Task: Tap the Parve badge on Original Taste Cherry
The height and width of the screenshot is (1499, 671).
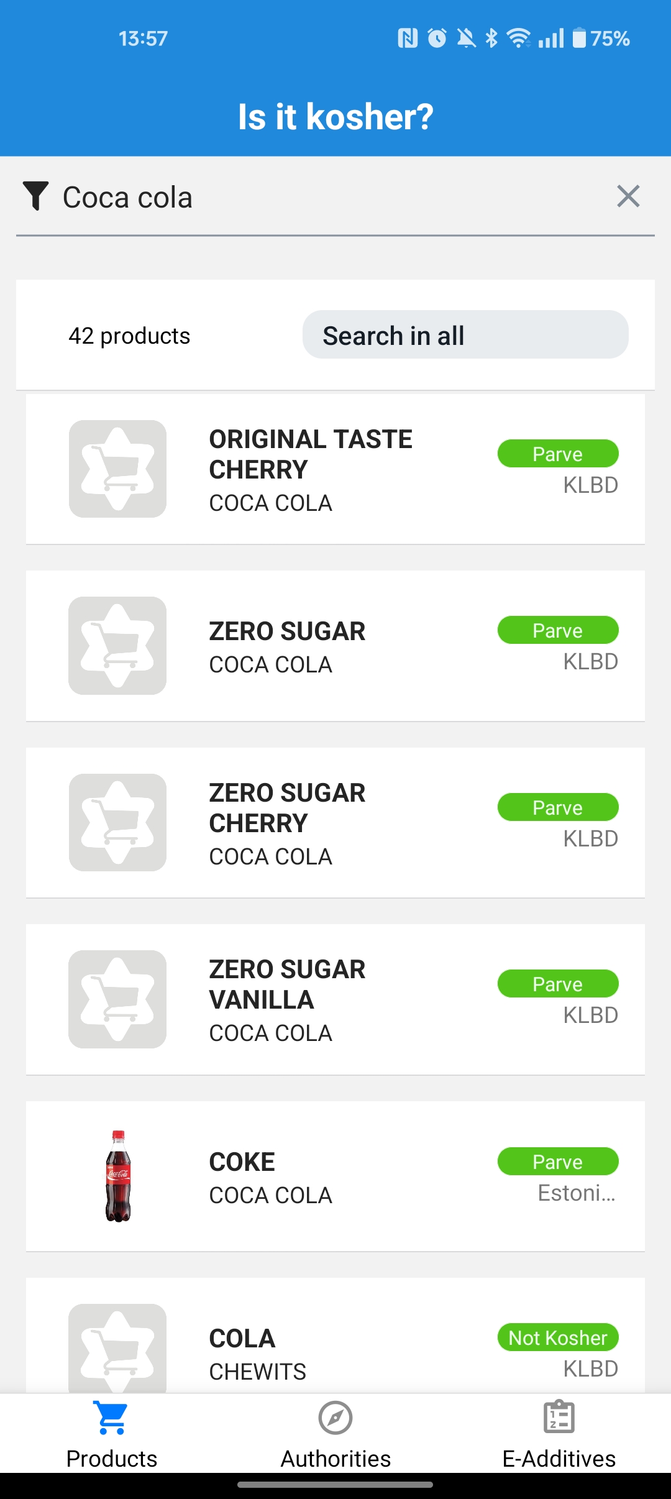Action: (x=558, y=454)
